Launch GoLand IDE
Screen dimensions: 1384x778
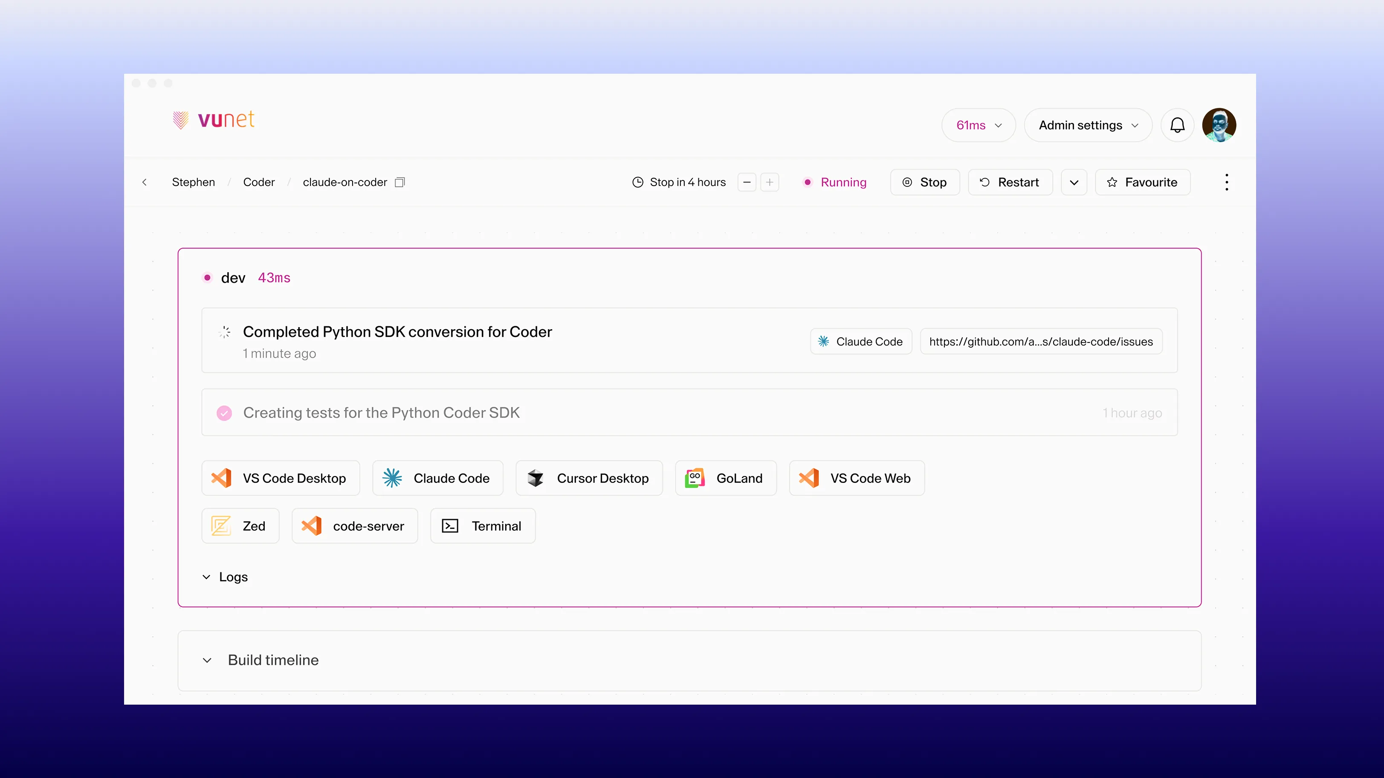(725, 478)
